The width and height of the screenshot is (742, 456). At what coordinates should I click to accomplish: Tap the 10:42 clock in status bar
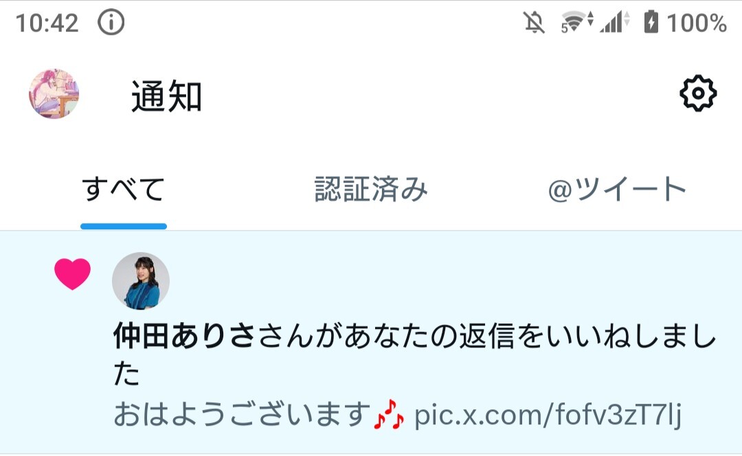[47, 23]
